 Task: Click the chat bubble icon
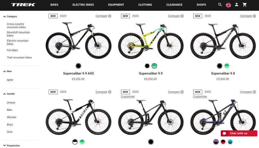coord(224,133)
